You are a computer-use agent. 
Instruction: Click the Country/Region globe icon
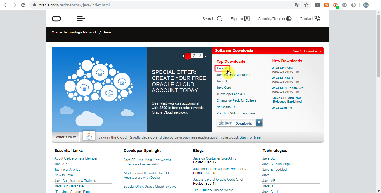(x=289, y=19)
